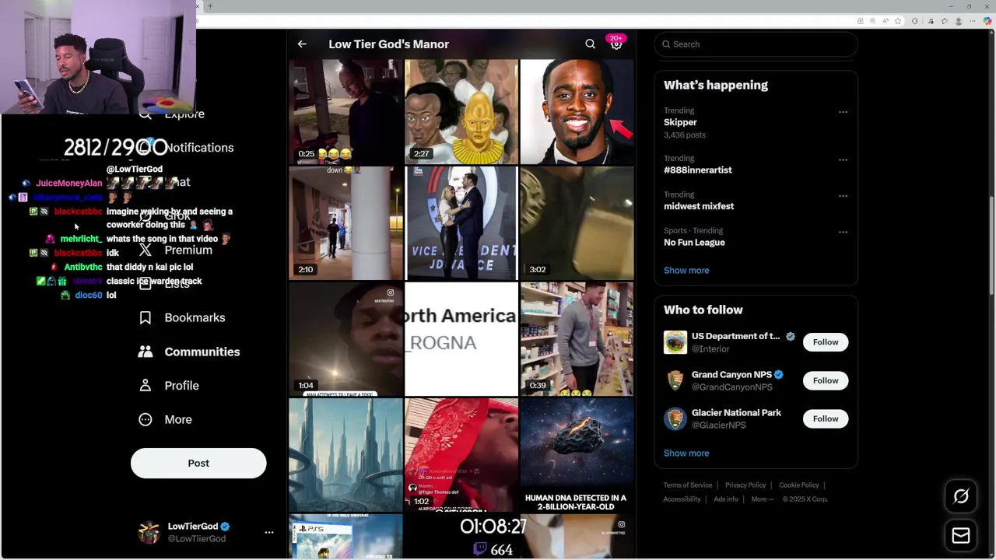Open Notifications in the sidebar
Viewport: 996px width, 560px height.
coord(199,148)
